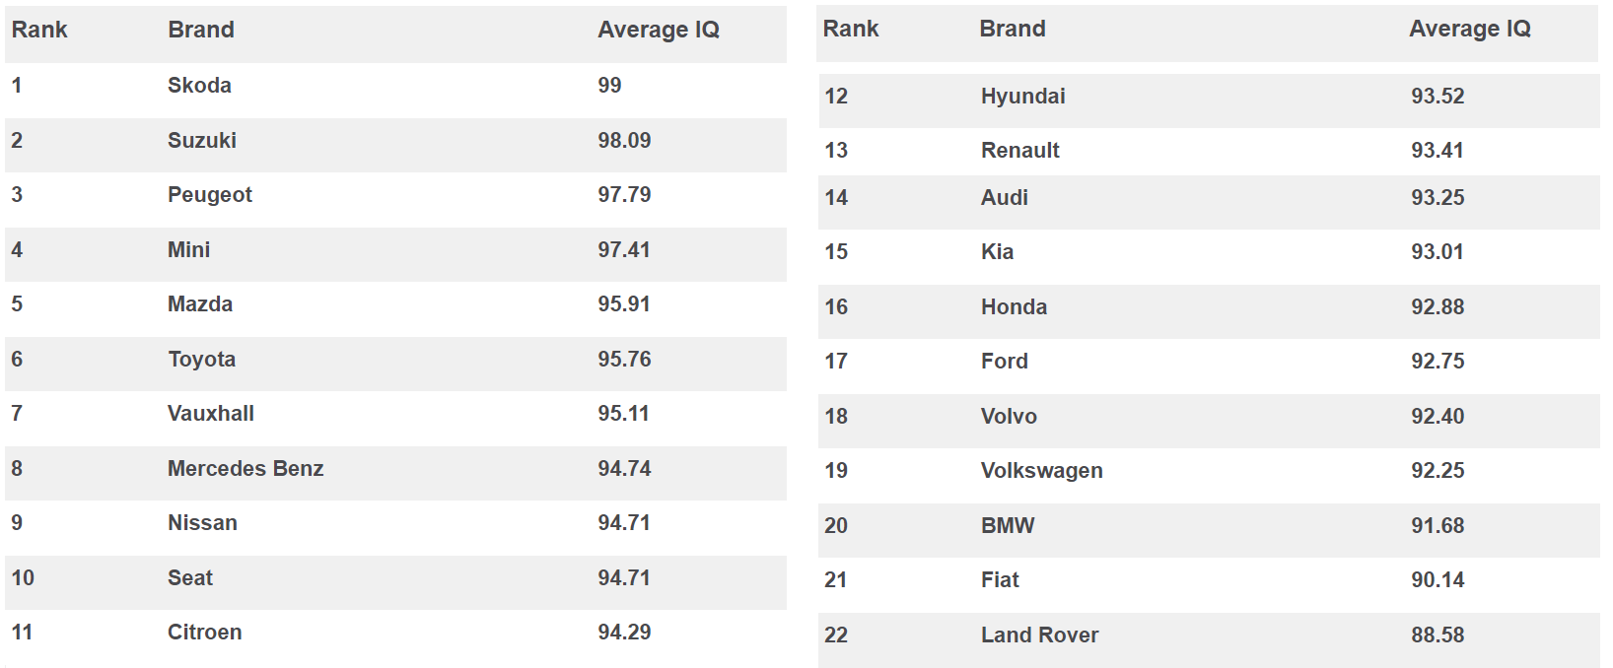Select Toyota's IQ value 95.76

[624, 360]
